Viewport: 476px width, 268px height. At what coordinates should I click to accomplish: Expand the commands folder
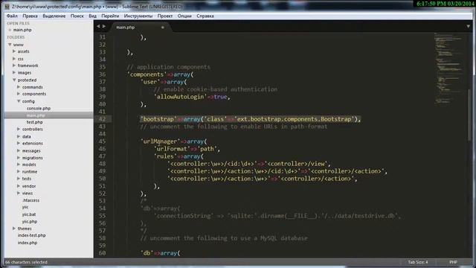pos(19,87)
